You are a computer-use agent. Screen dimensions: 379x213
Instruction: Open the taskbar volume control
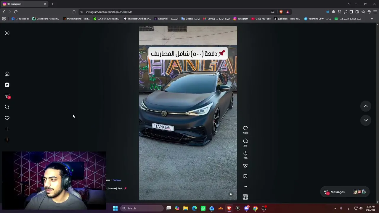click(361, 208)
